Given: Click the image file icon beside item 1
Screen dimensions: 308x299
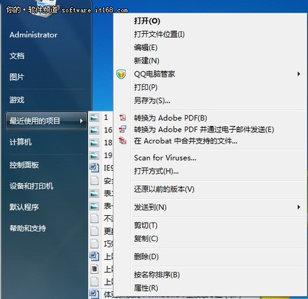Looking at the screenshot, I should 94,118.
